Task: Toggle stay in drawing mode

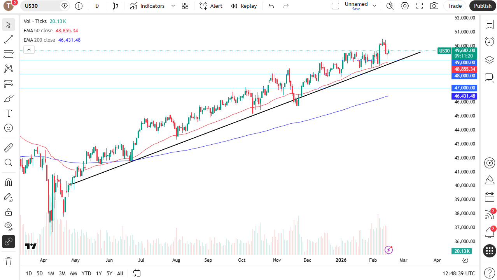Action: [x=9, y=197]
